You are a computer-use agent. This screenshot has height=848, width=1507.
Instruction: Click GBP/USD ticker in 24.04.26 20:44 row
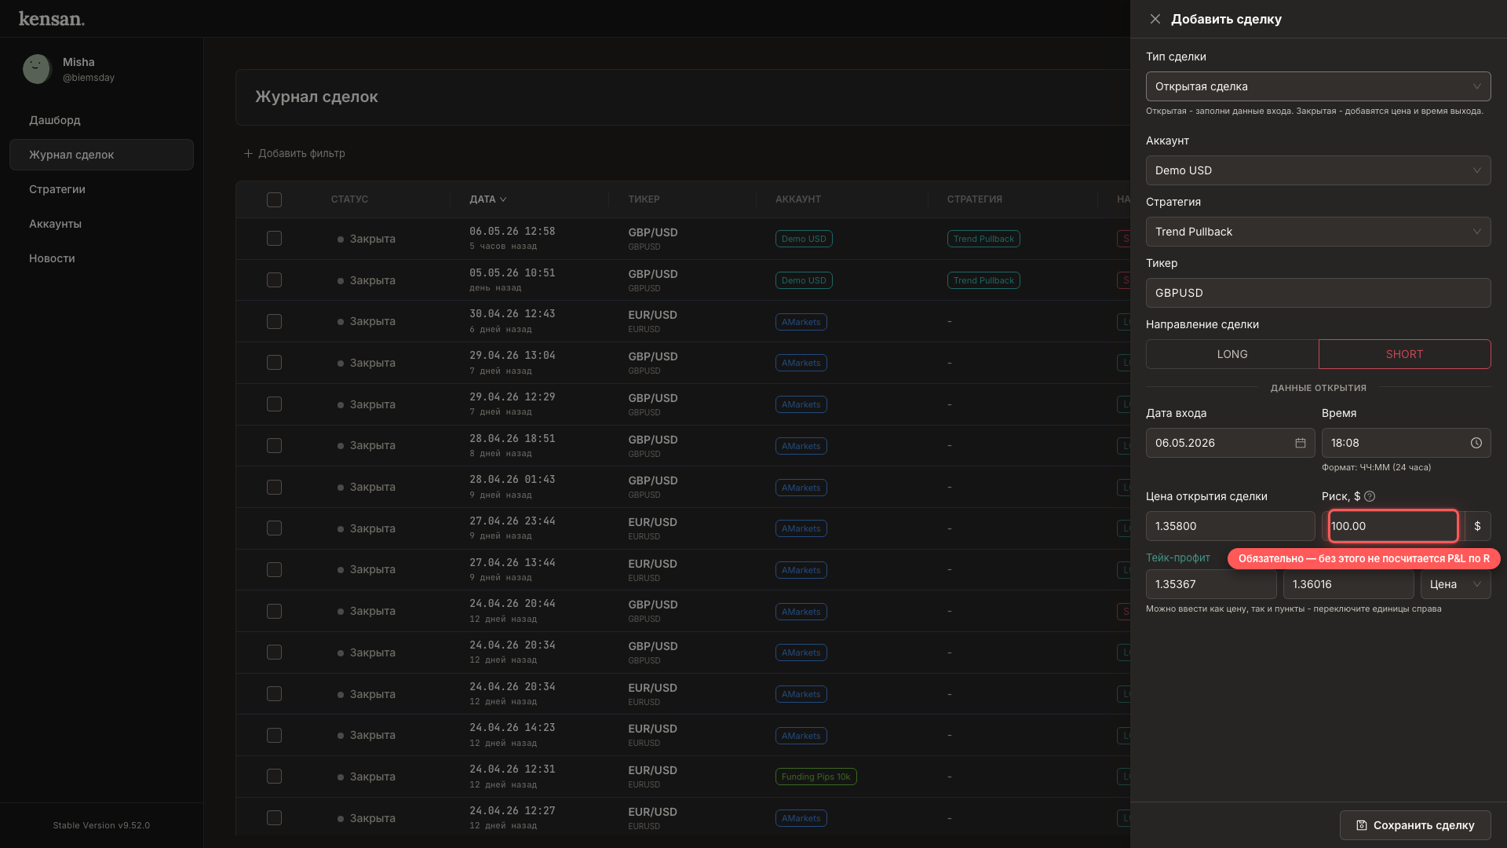pyautogui.click(x=652, y=605)
